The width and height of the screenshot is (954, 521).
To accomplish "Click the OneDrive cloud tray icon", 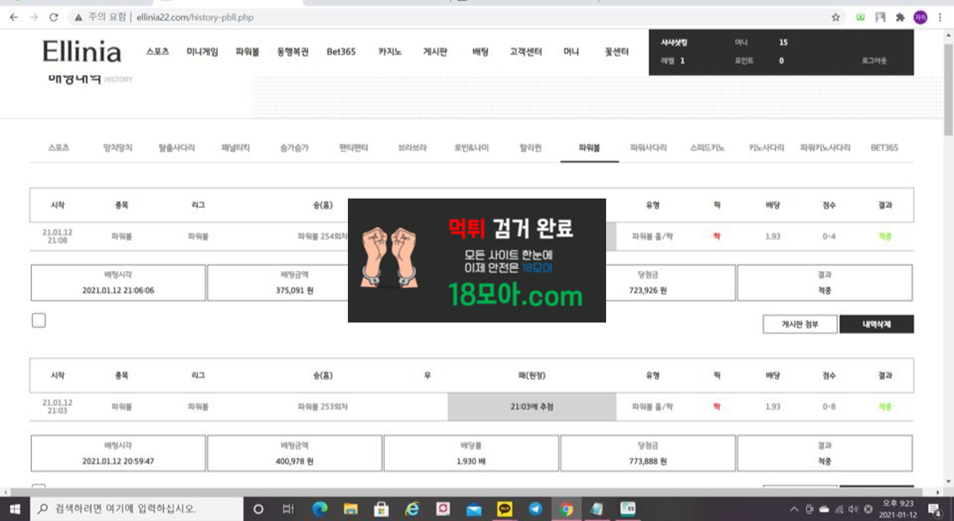I will [824, 509].
